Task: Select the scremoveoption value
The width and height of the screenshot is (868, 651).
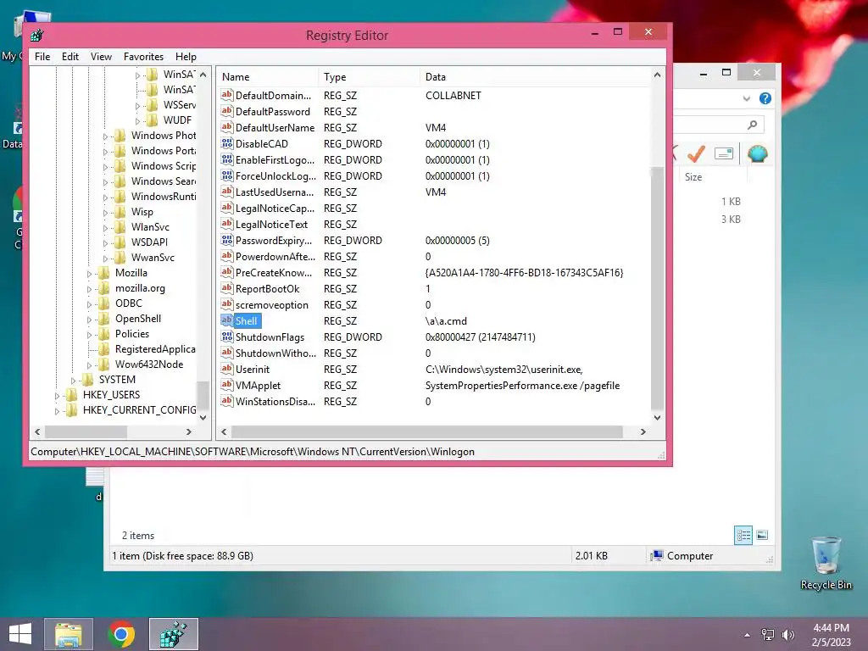Action: click(x=272, y=305)
